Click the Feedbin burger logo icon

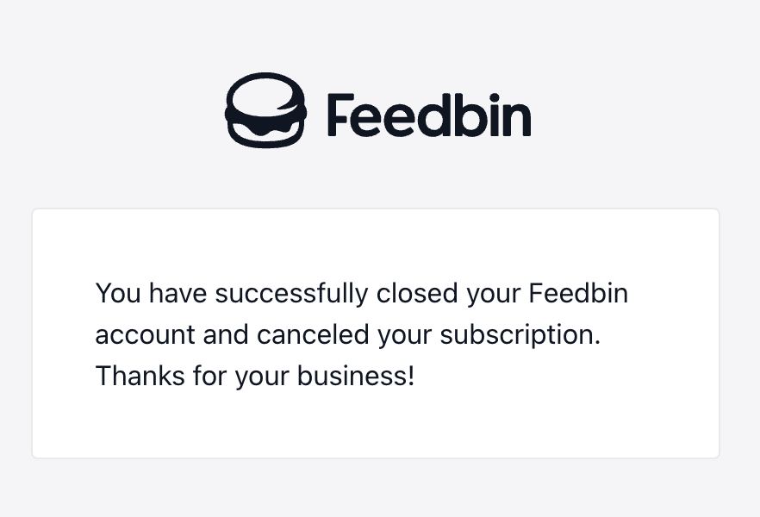[x=265, y=110]
